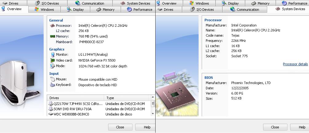Click the System Devices chip icon in left window
This screenshot has height=133, width=309.
(123, 3)
